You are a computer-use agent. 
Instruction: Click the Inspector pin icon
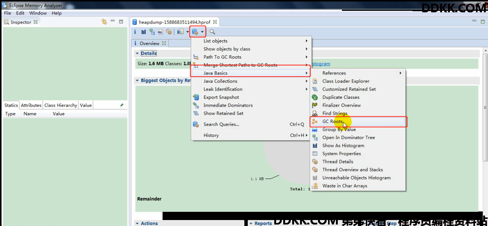point(122,105)
